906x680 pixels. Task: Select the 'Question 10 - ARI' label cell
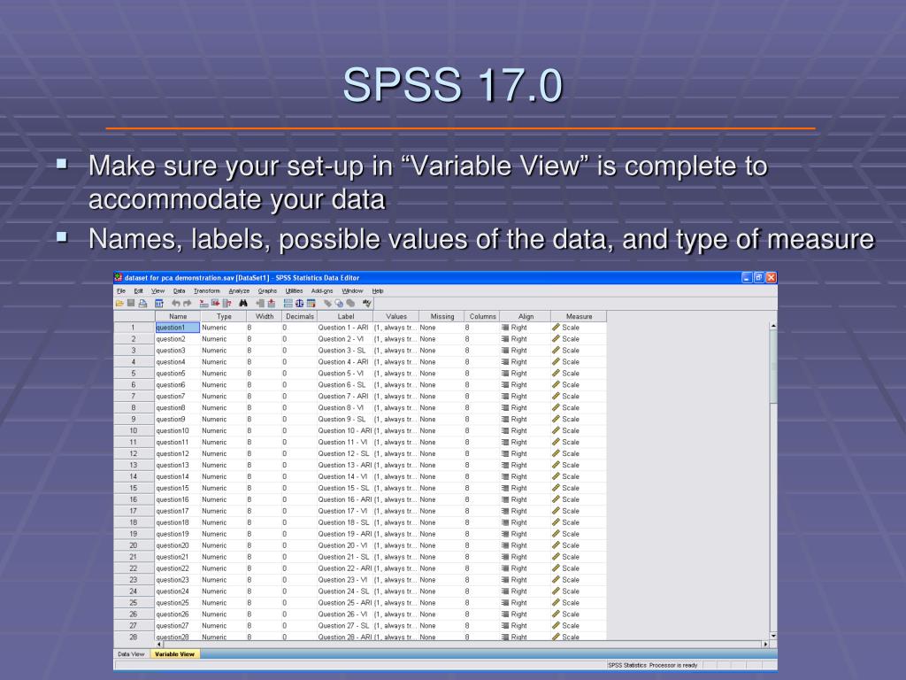tap(345, 431)
